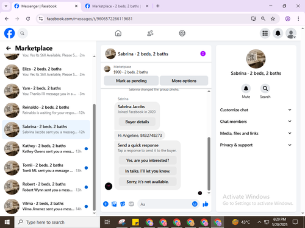Send quick response 'Sorry, it's not available.'
Viewport: 305px width, 228px height.
click(x=148, y=182)
